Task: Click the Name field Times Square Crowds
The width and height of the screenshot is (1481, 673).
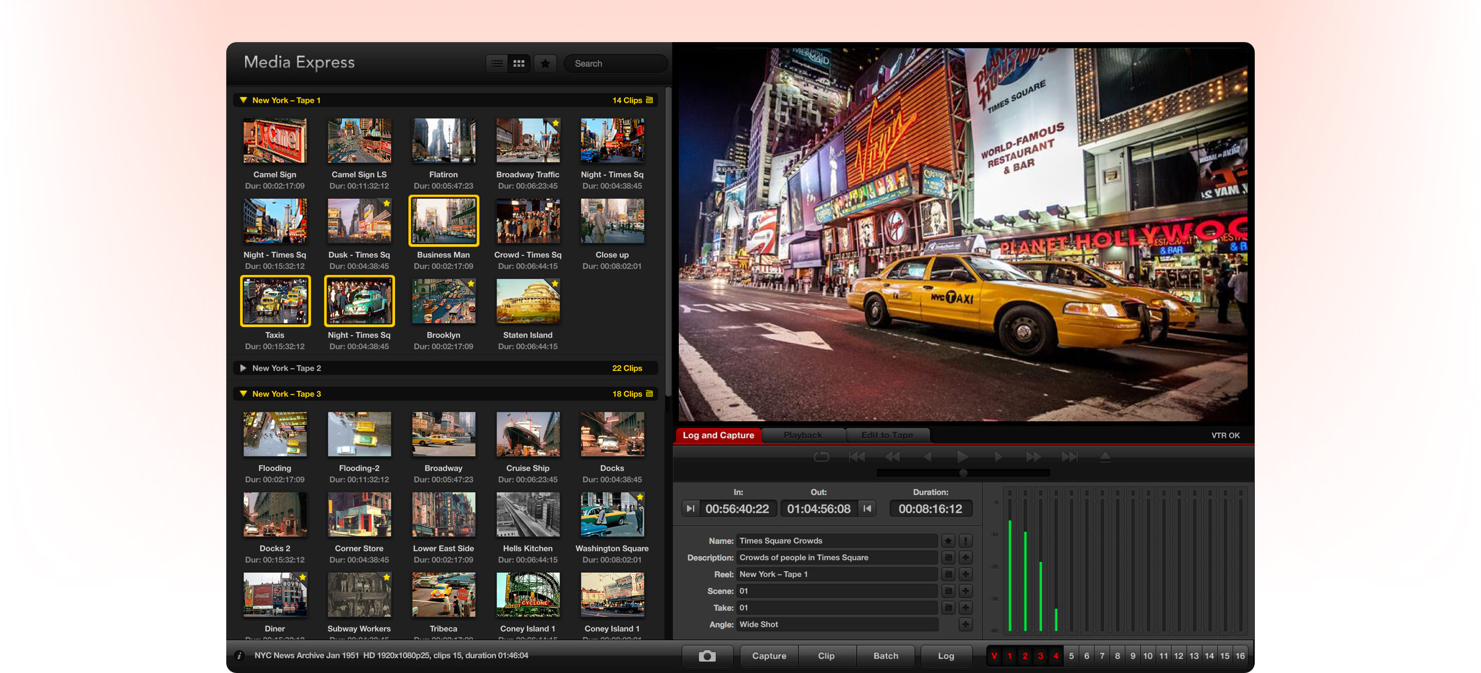Action: point(837,540)
